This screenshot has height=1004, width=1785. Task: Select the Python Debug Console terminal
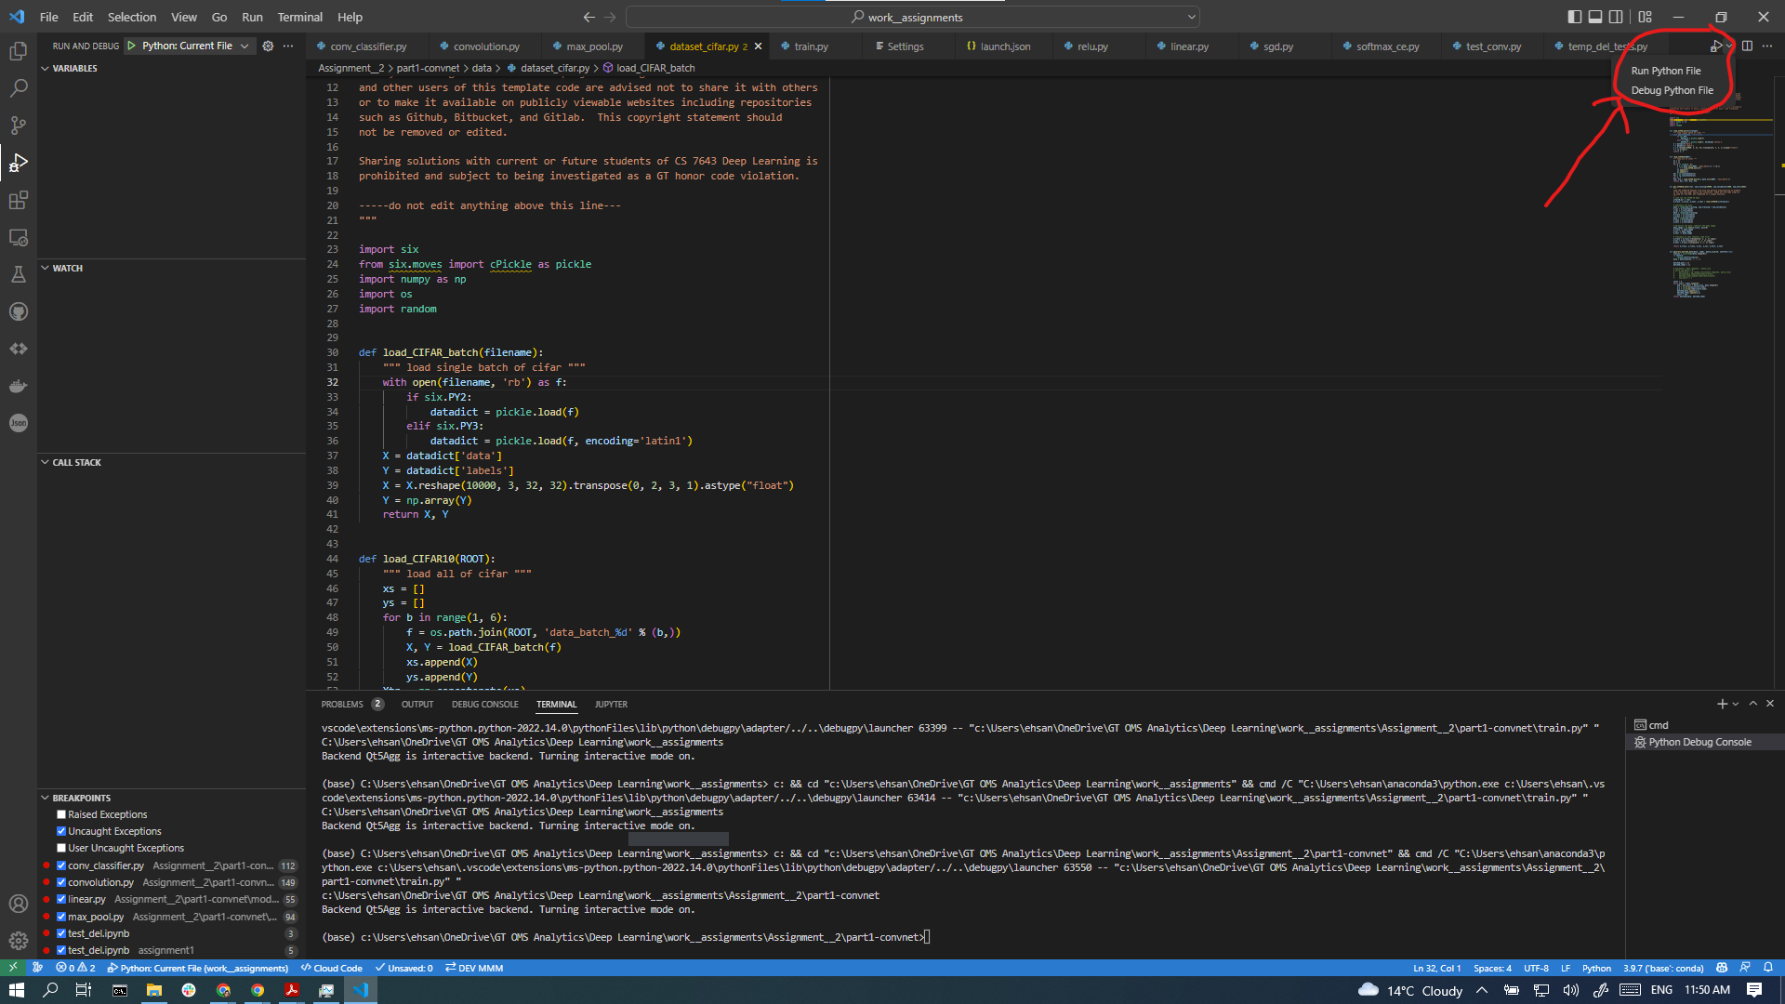coord(1699,742)
